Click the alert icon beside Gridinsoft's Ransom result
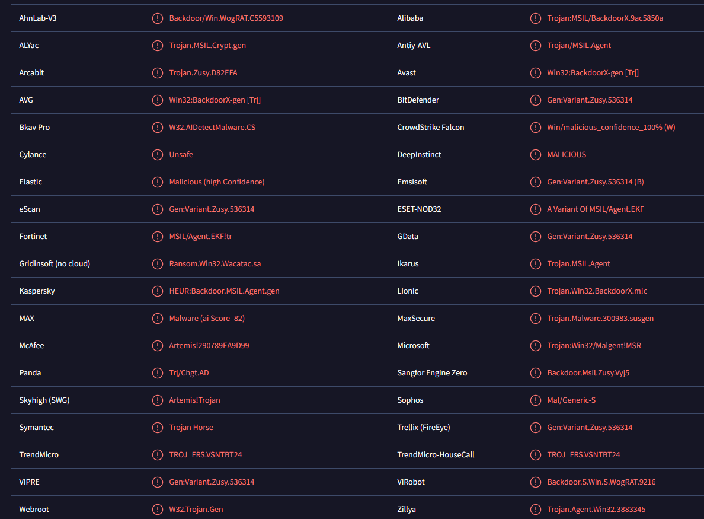The height and width of the screenshot is (519, 704). pos(157,264)
